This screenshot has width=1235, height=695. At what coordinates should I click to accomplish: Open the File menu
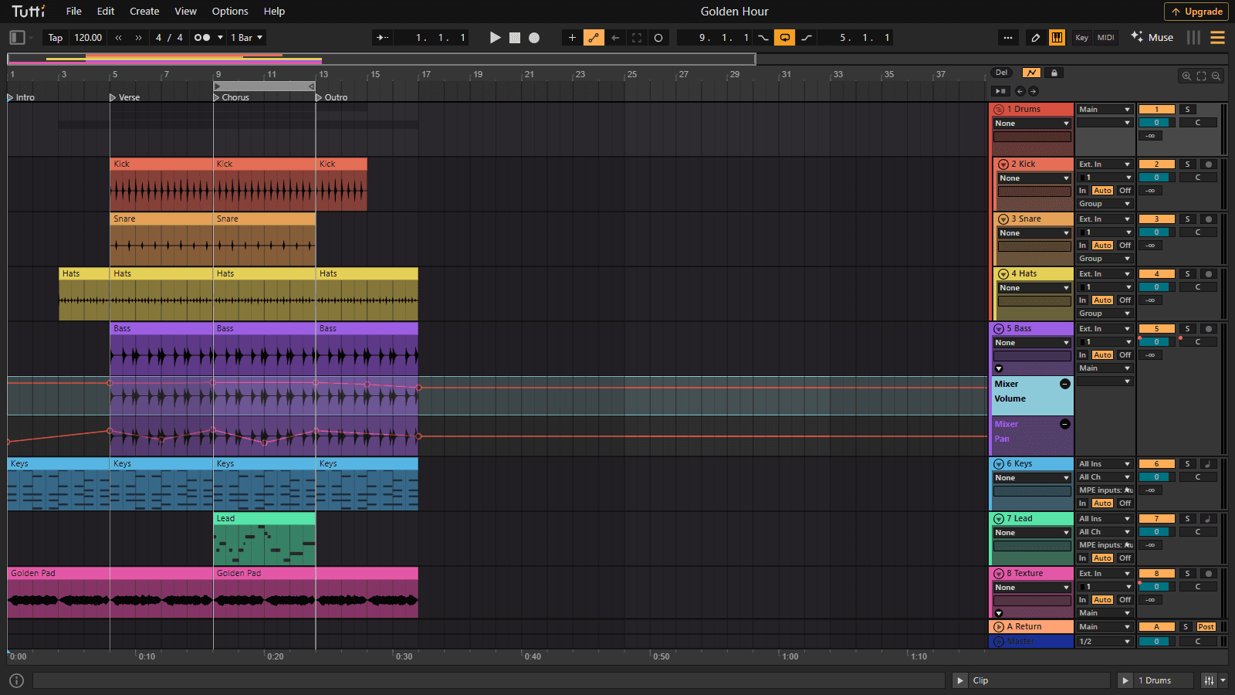74,11
